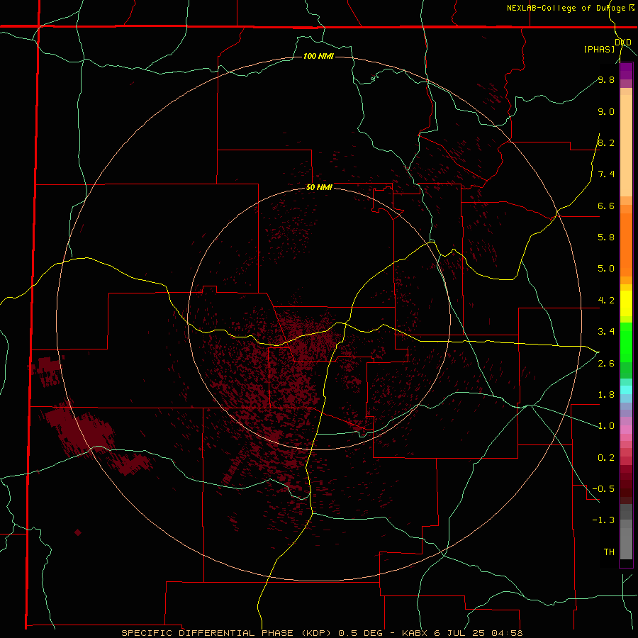Click the small diamond-shaped echo in southwest
638x638 pixels.
coord(78,532)
